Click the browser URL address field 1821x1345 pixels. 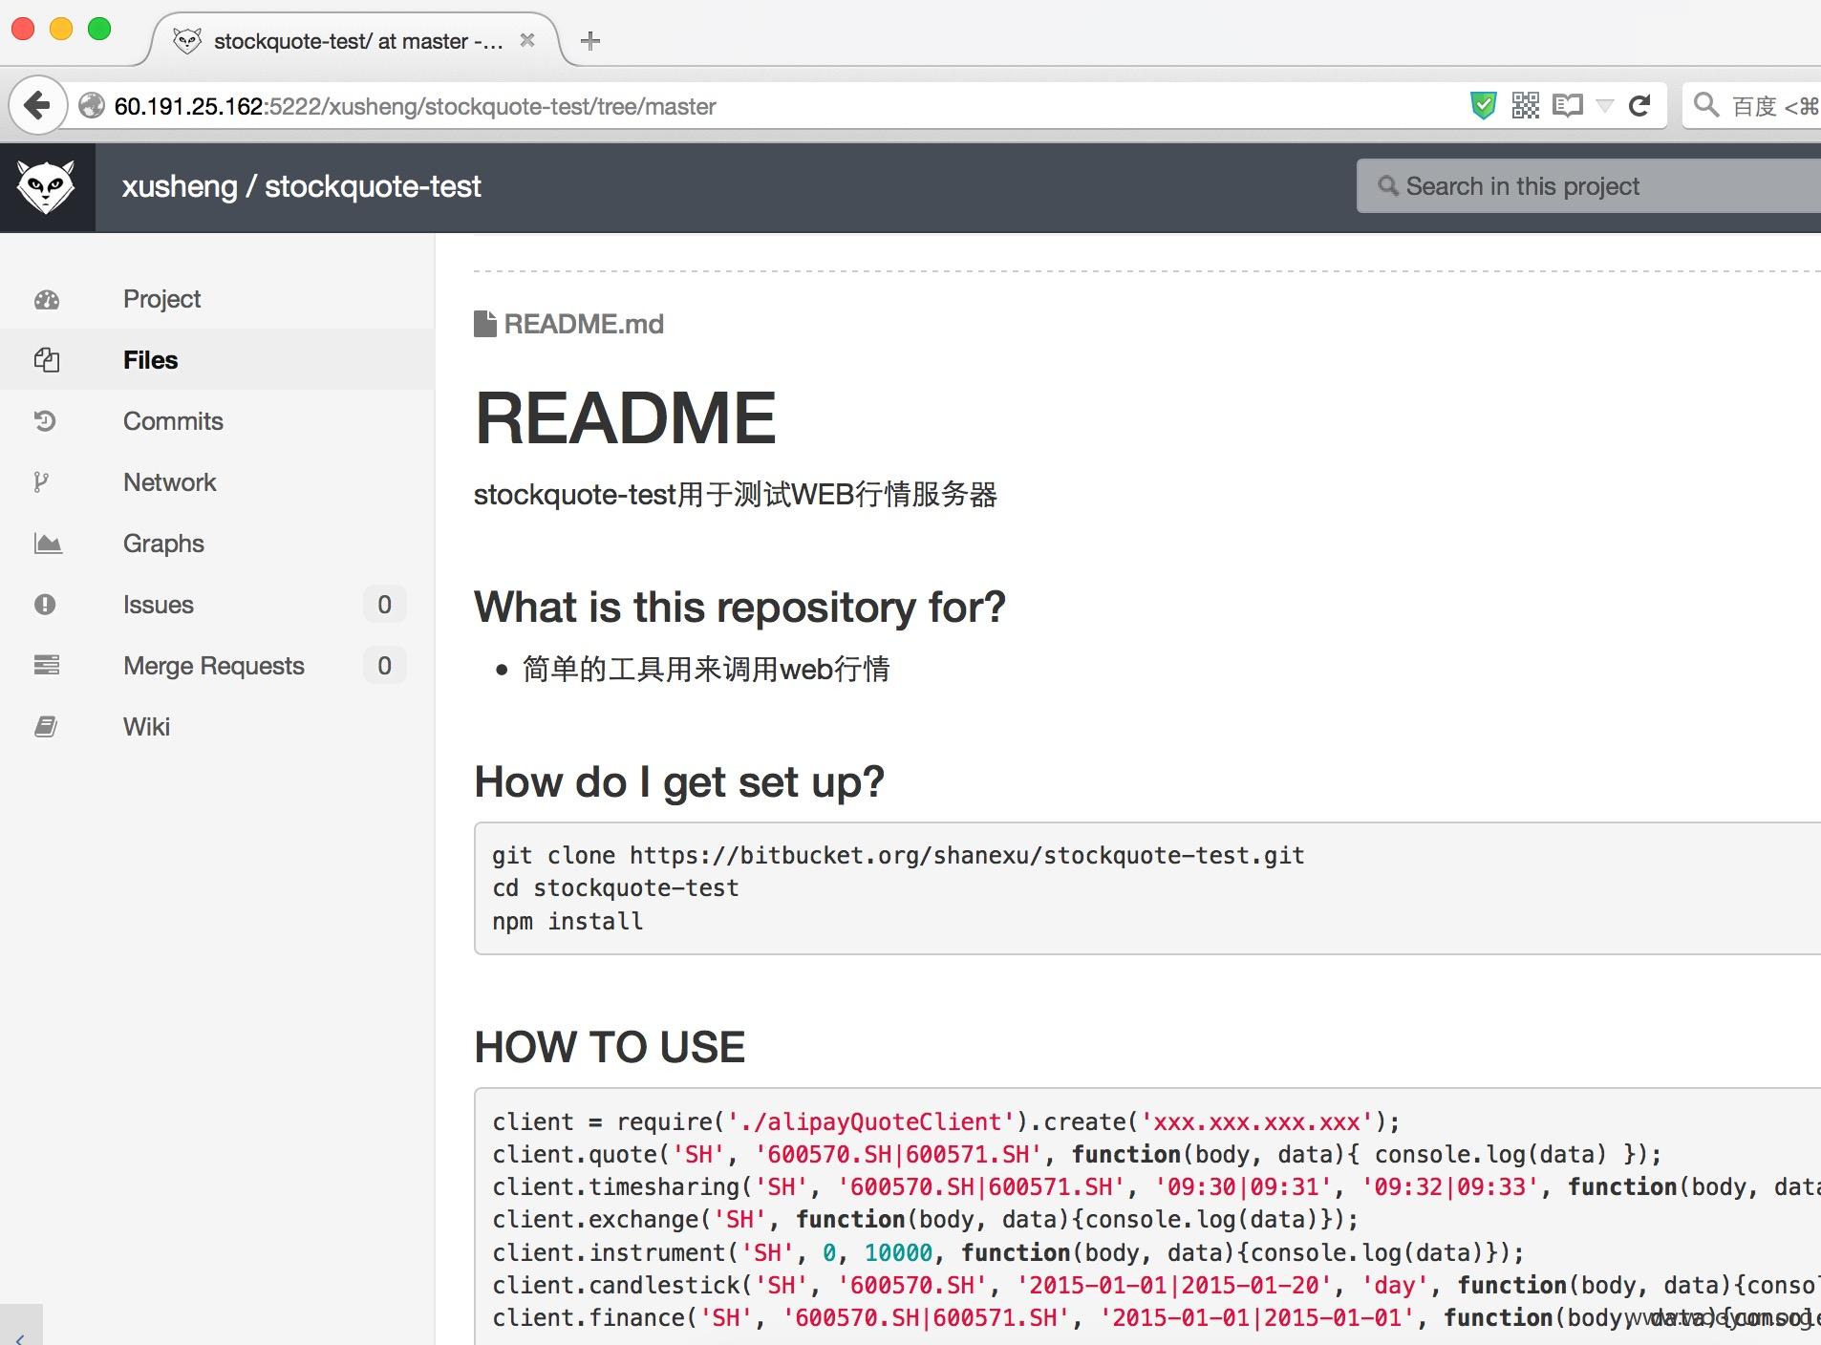[764, 106]
